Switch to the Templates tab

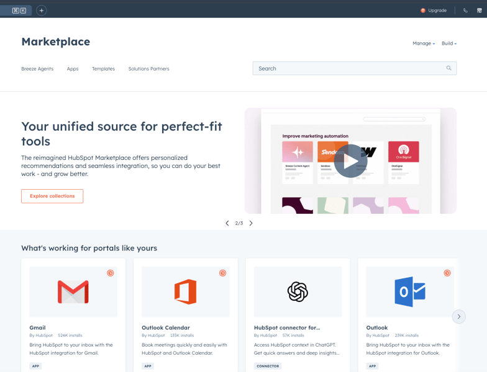pyautogui.click(x=103, y=69)
